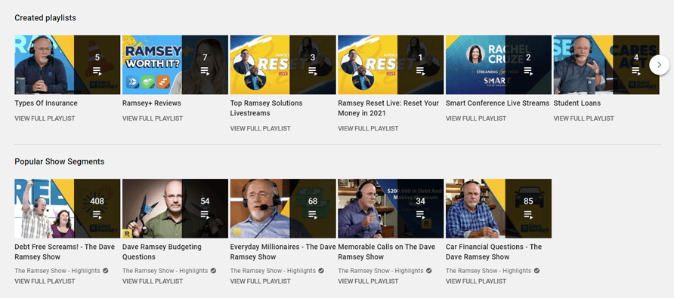View full playlist for Student Loans

[584, 118]
